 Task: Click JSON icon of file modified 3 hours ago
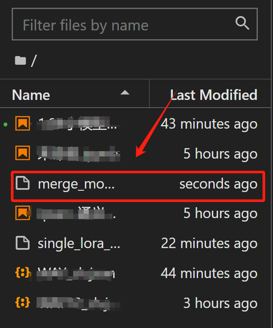(x=23, y=302)
